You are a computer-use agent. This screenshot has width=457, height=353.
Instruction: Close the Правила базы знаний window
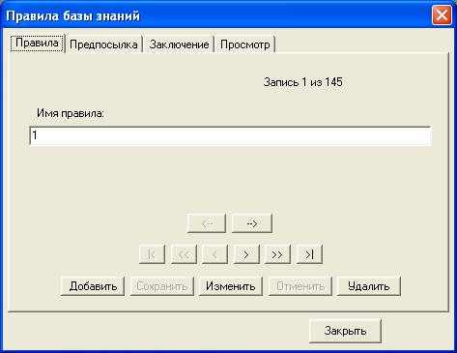coord(442,15)
